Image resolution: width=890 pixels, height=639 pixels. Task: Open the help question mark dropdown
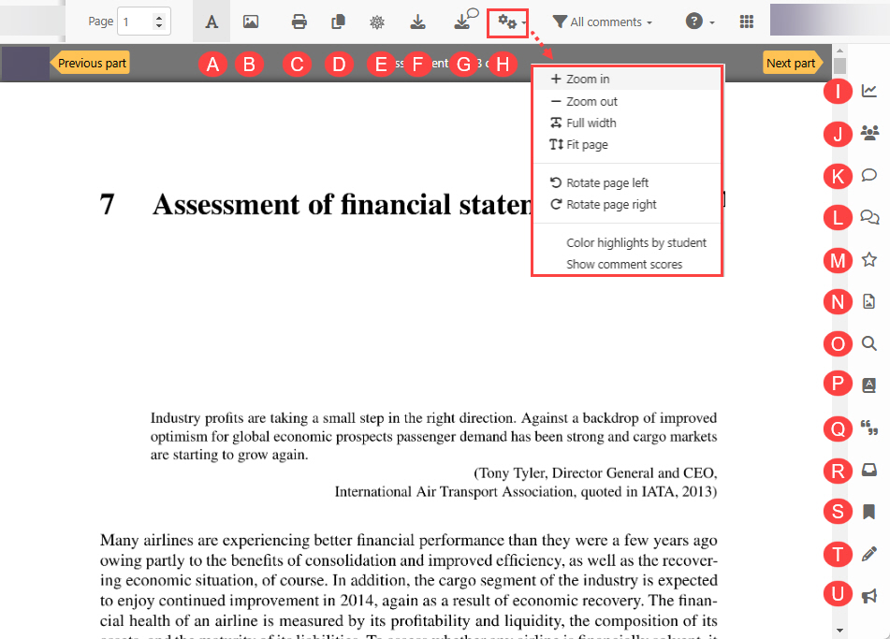point(700,22)
